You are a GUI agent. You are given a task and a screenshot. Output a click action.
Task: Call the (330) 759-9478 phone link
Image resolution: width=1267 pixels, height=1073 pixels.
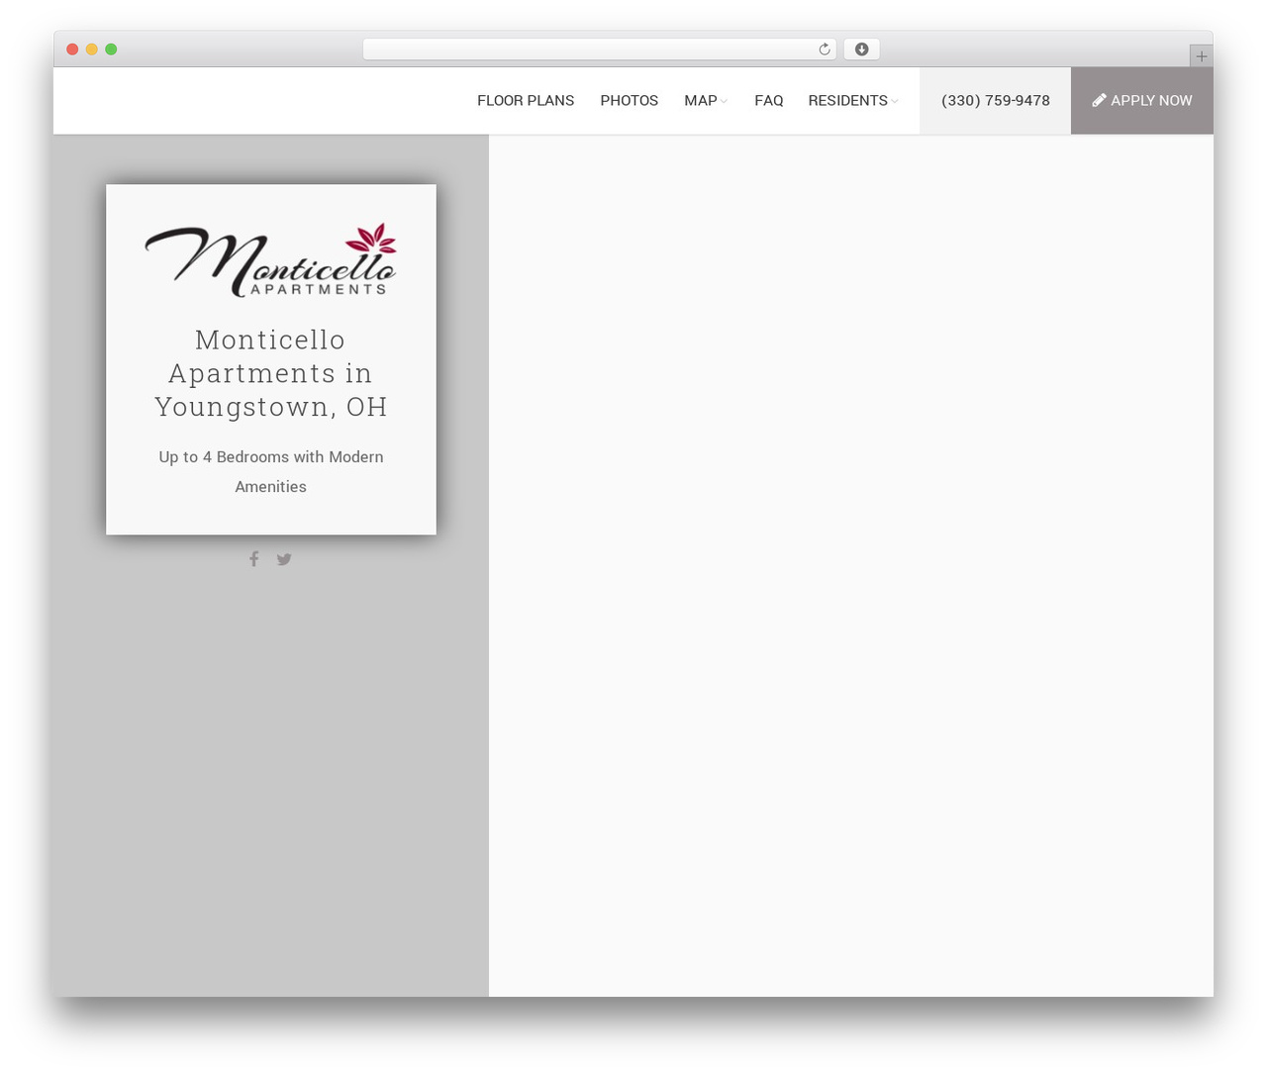click(996, 101)
